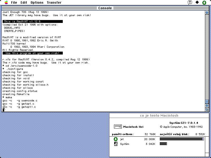Expand the Transfer menu
Image resolution: width=211 pixels, height=158 pixels.
coord(54,3)
